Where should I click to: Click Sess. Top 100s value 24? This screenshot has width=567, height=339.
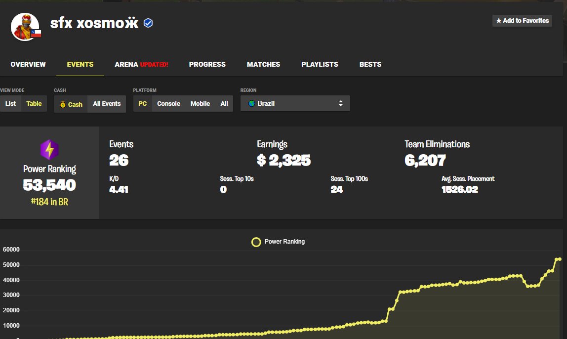(337, 190)
